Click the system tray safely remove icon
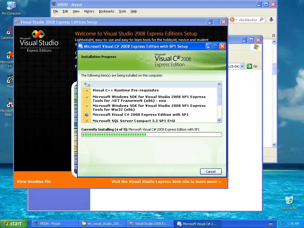Image resolution: width=304 pixels, height=228 pixels. pos(282,224)
